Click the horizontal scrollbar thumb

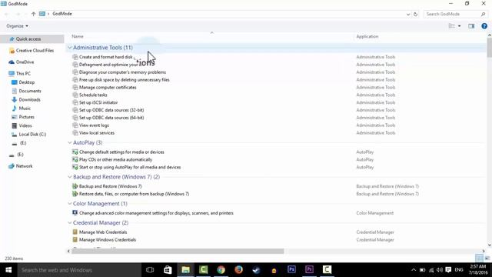coord(178,252)
